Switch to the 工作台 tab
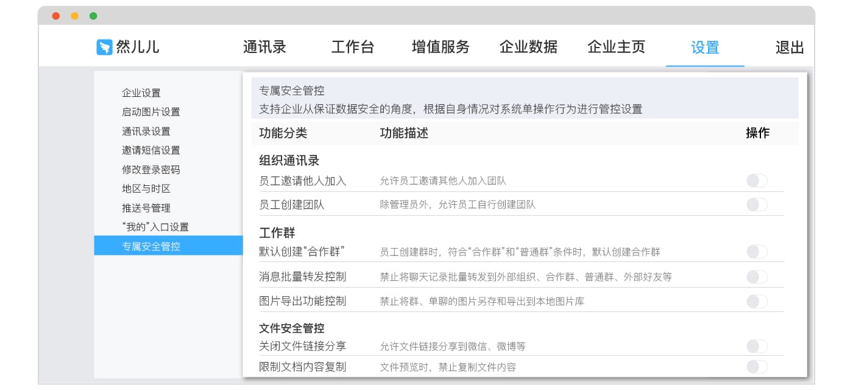The image size is (853, 390). (353, 47)
